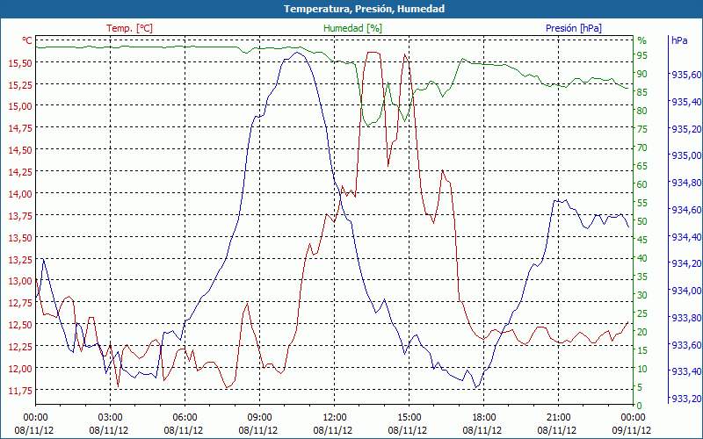Click humidity axis value 30
This screenshot has height=439, width=703.
pyautogui.click(x=642, y=295)
